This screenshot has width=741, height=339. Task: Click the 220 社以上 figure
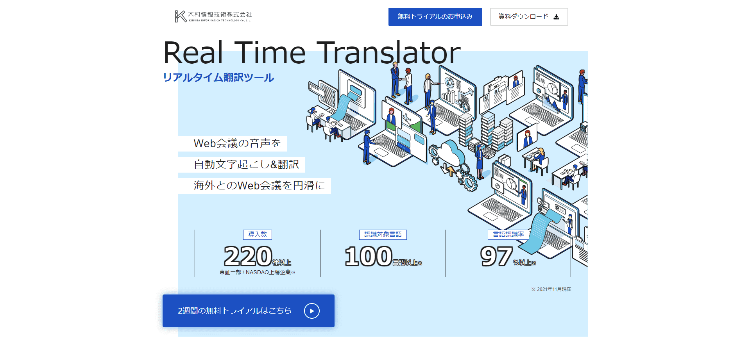click(258, 257)
